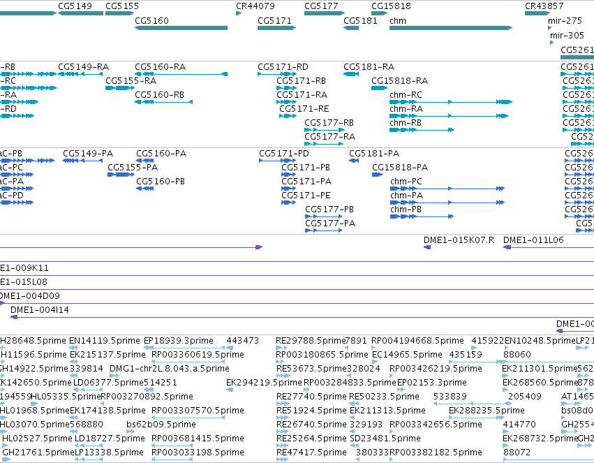594x463 pixels.
Task: Click the DME1-004I14 clone label
Action: (40, 310)
